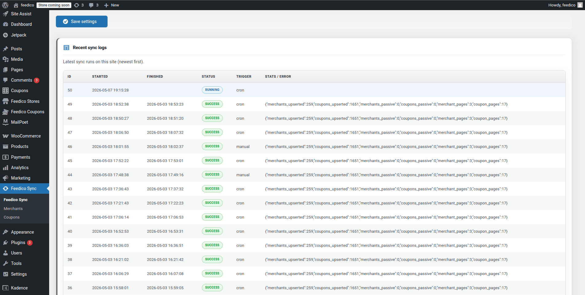
Task: Click the Coupons grid icon
Action: click(6, 91)
